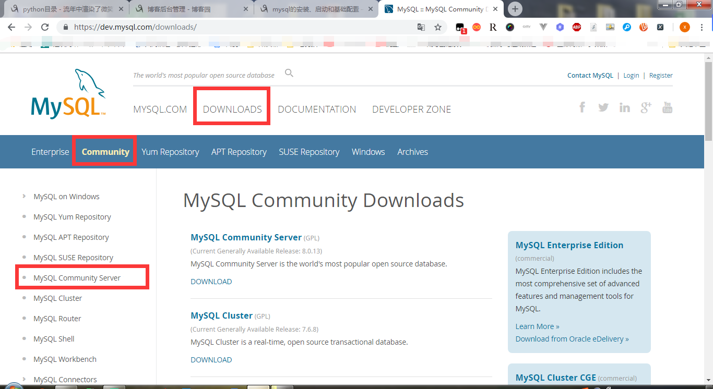Screen dimensions: 713x389
Task: Open the extension with red badge 1
Action: 460,28
